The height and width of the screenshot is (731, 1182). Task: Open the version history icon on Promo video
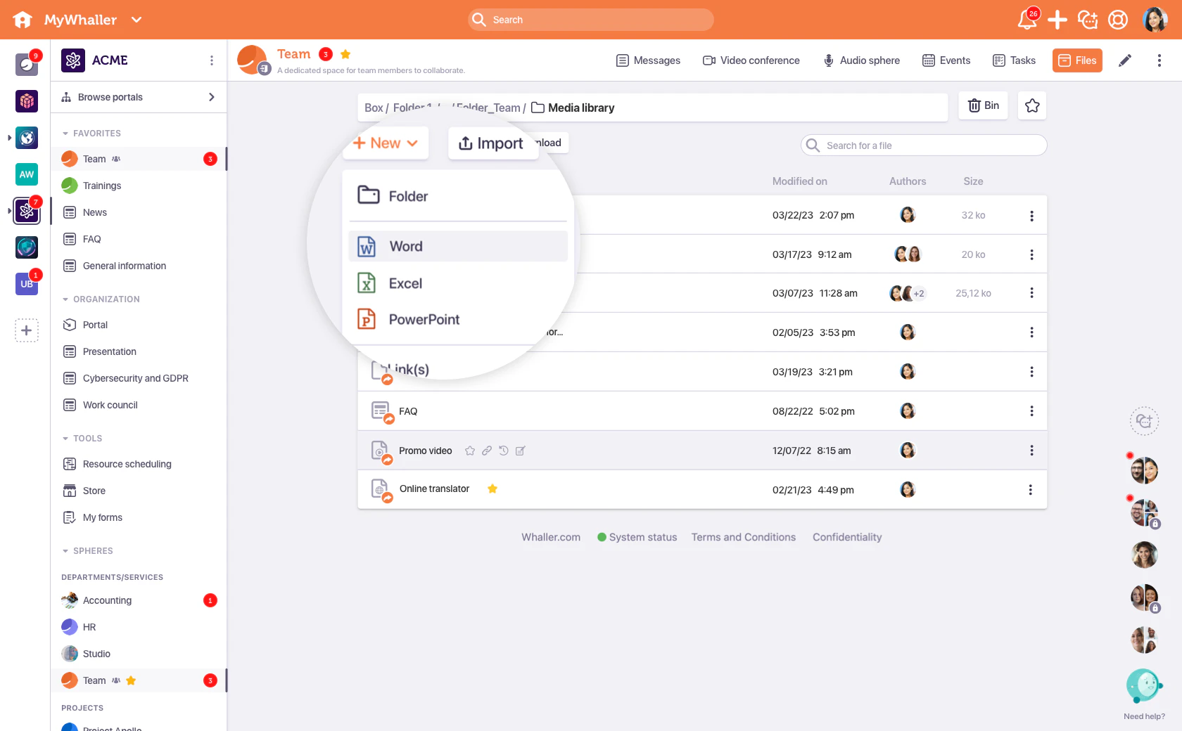[504, 451]
